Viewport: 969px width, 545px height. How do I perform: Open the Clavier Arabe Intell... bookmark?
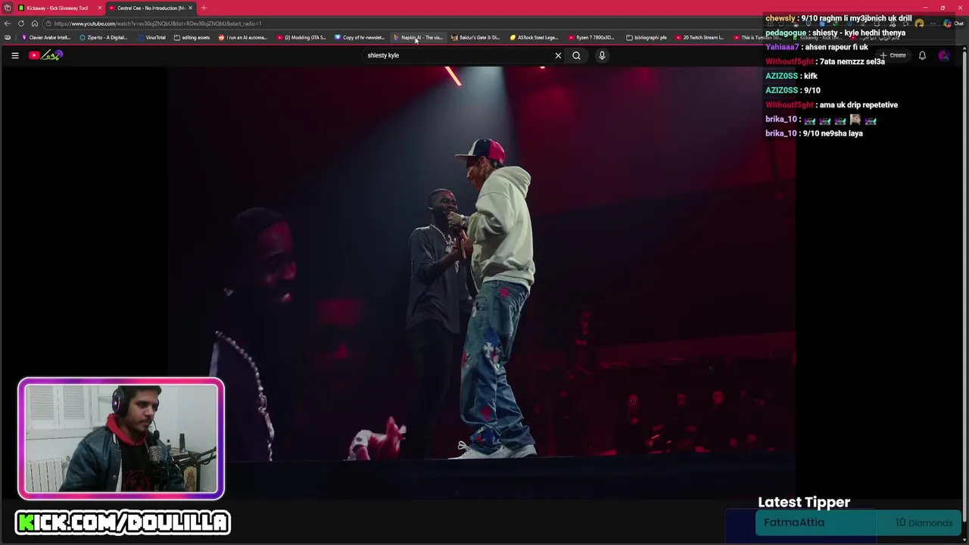click(x=46, y=37)
